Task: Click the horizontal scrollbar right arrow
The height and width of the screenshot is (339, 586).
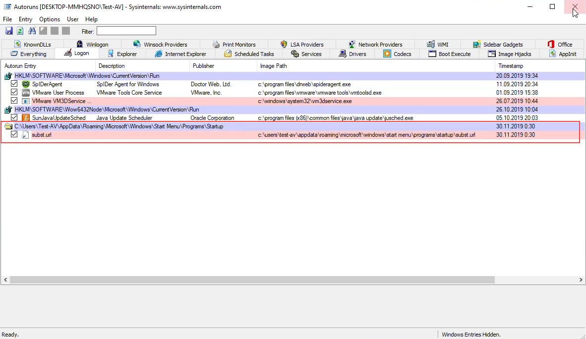Action: point(581,280)
